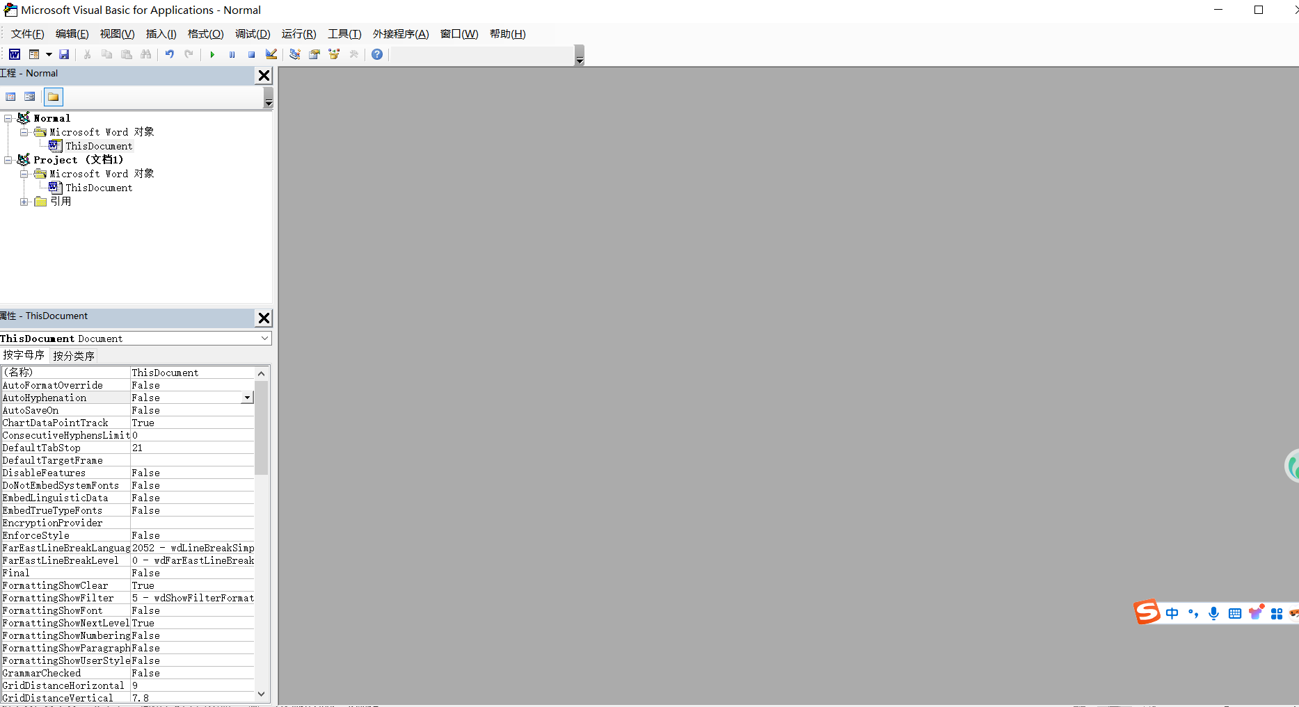The image size is (1299, 707).
Task: Open the 工具(T) menu
Action: (344, 34)
